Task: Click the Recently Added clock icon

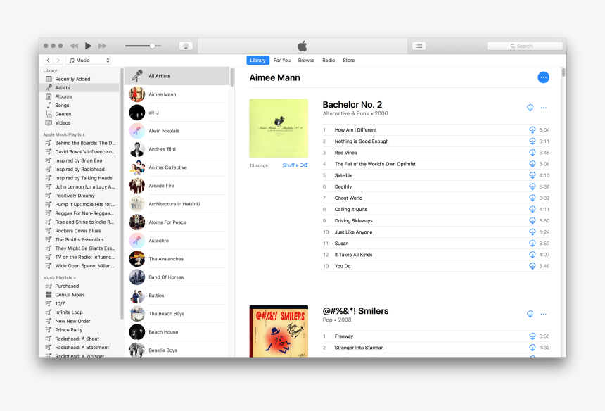Action: (x=50, y=79)
